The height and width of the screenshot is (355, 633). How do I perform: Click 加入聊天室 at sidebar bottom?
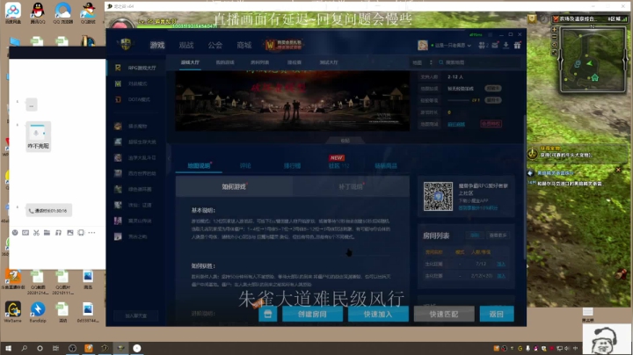point(136,315)
